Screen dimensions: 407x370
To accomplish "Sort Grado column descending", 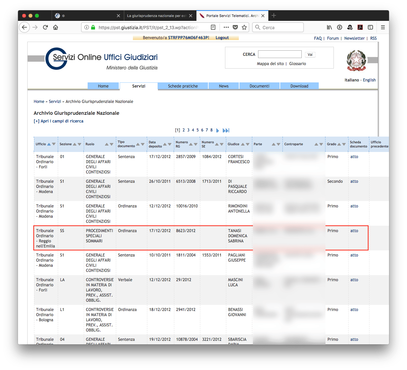I will tap(344, 144).
